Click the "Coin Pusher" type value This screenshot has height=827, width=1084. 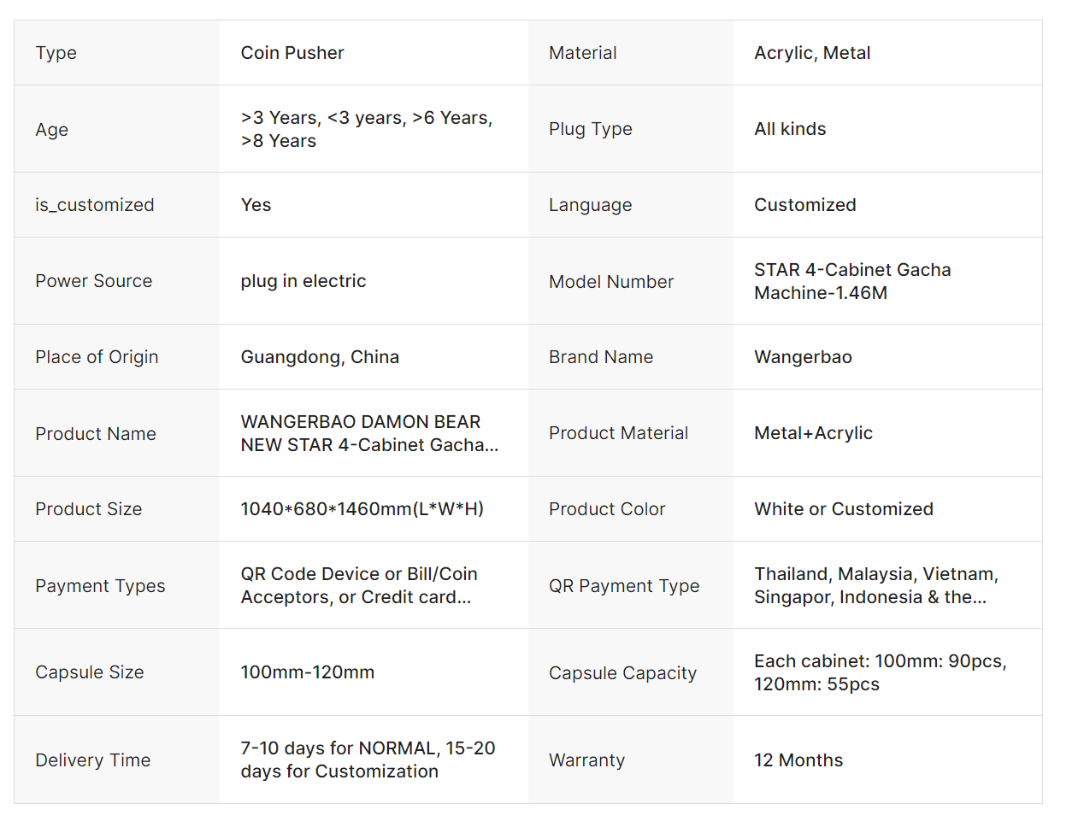point(292,53)
